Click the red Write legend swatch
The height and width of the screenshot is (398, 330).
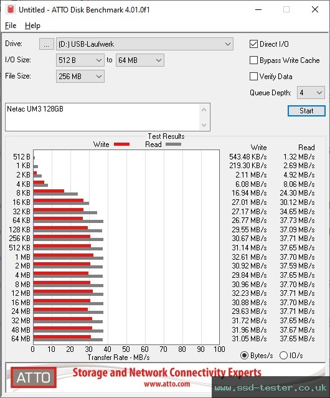pos(122,144)
